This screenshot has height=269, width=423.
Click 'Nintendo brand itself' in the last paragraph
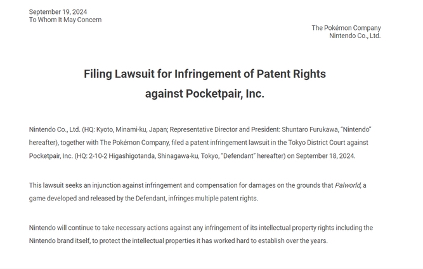(60, 240)
